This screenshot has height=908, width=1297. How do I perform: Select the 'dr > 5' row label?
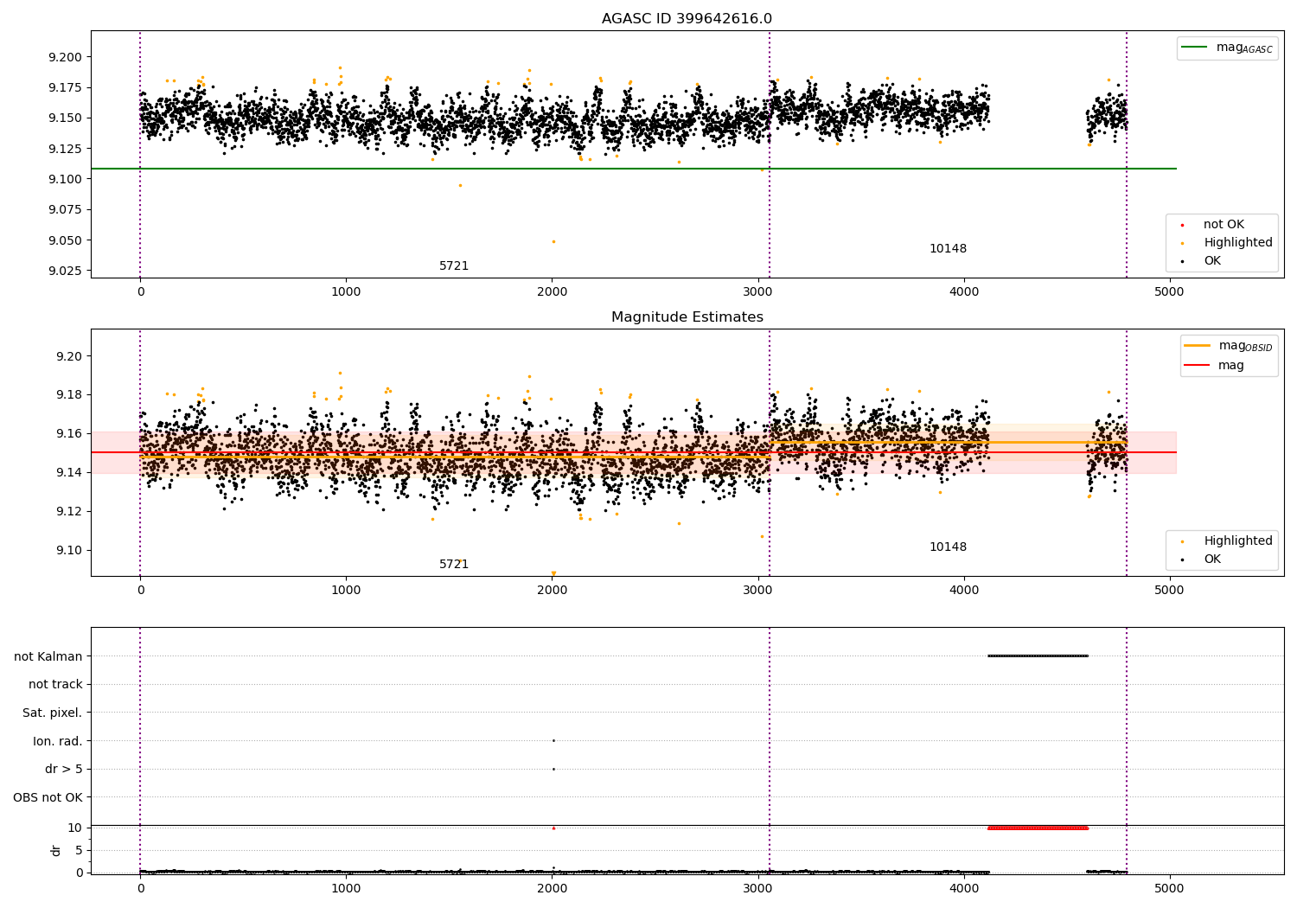64,769
